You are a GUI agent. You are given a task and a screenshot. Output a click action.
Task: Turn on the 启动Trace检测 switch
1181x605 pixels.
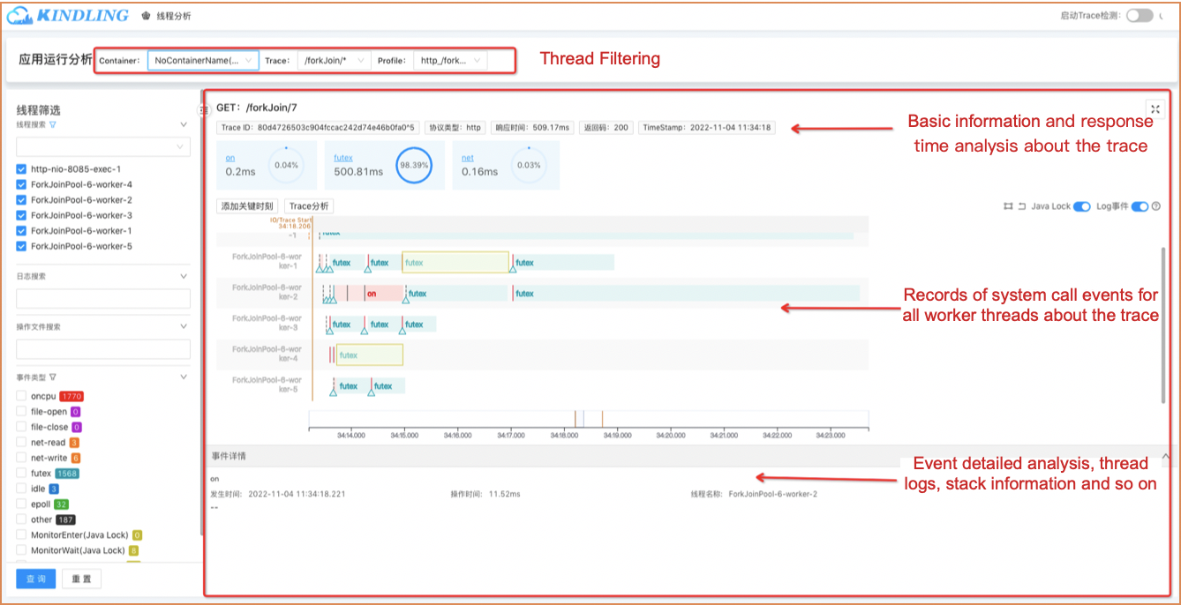[x=1139, y=15]
